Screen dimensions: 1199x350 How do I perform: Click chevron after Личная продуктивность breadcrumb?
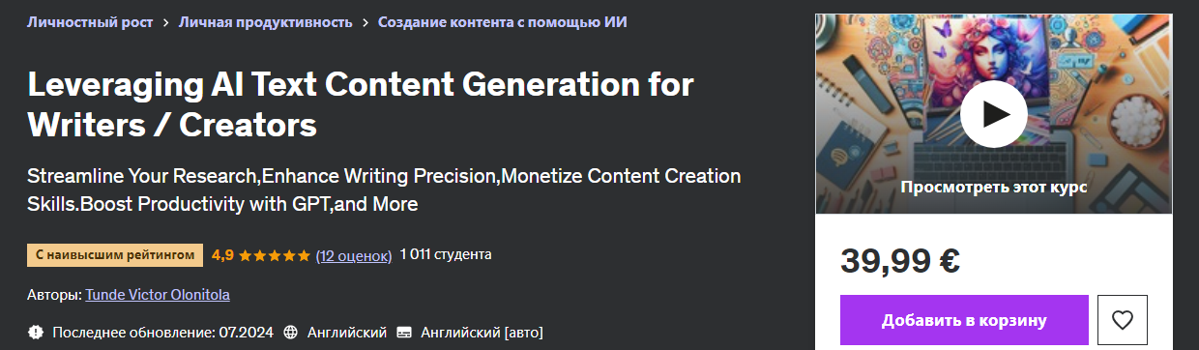(365, 22)
